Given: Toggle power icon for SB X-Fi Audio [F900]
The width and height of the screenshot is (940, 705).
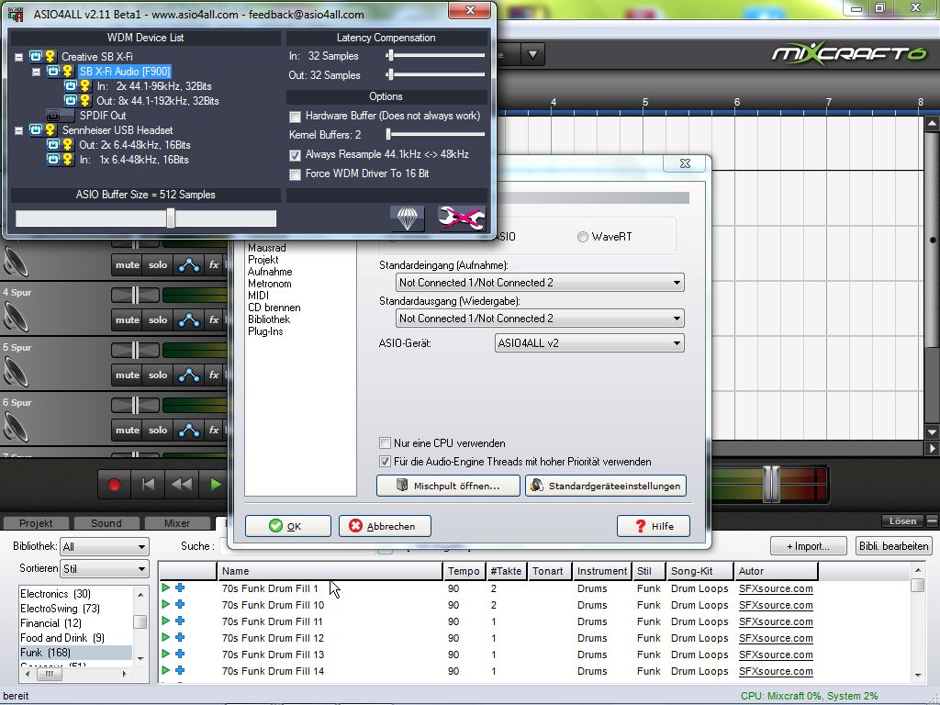Looking at the screenshot, I should pos(53,72).
